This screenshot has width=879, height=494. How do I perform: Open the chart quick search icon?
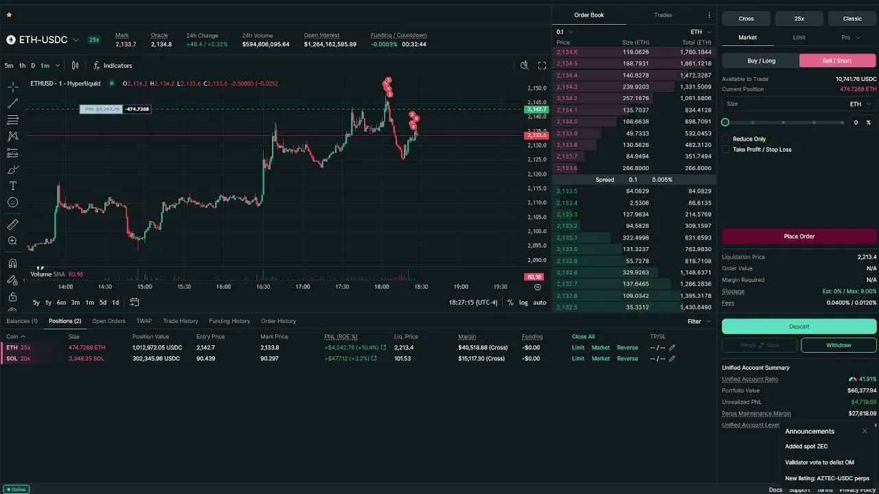tap(524, 65)
